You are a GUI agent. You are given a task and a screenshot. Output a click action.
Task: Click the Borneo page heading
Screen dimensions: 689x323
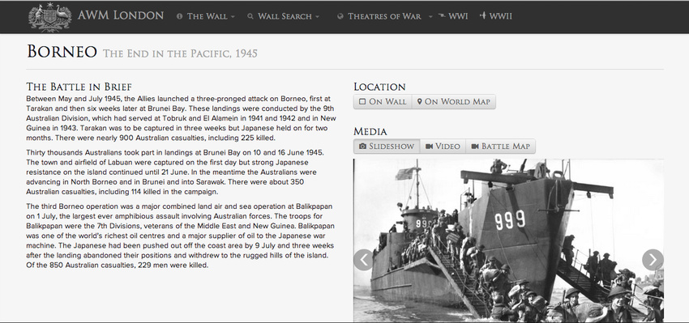pos(62,52)
